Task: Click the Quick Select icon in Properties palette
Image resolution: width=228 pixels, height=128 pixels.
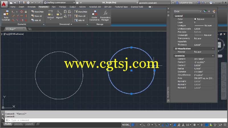Action: pyautogui.click(x=214, y=11)
